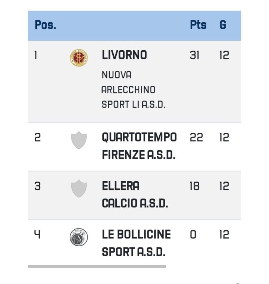Click Le Bollicine Sport horse logo
The width and height of the screenshot is (269, 284).
click(x=79, y=237)
